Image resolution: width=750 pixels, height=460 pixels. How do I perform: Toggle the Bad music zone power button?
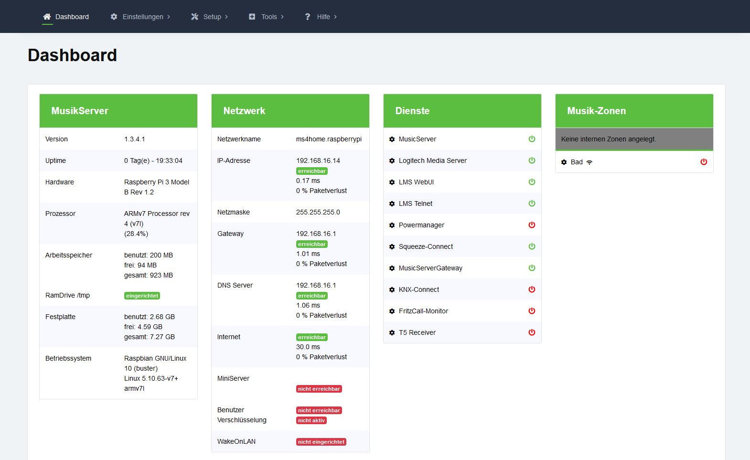coord(704,161)
